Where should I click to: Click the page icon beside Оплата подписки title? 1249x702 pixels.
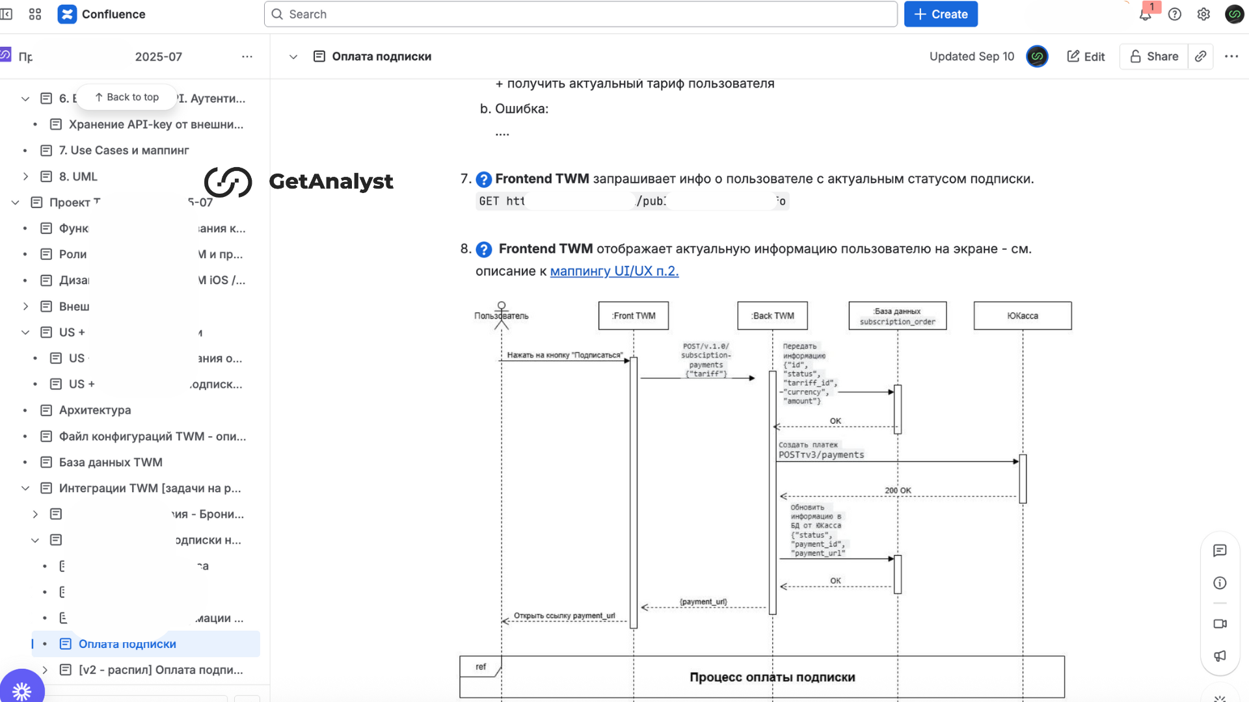pos(319,57)
